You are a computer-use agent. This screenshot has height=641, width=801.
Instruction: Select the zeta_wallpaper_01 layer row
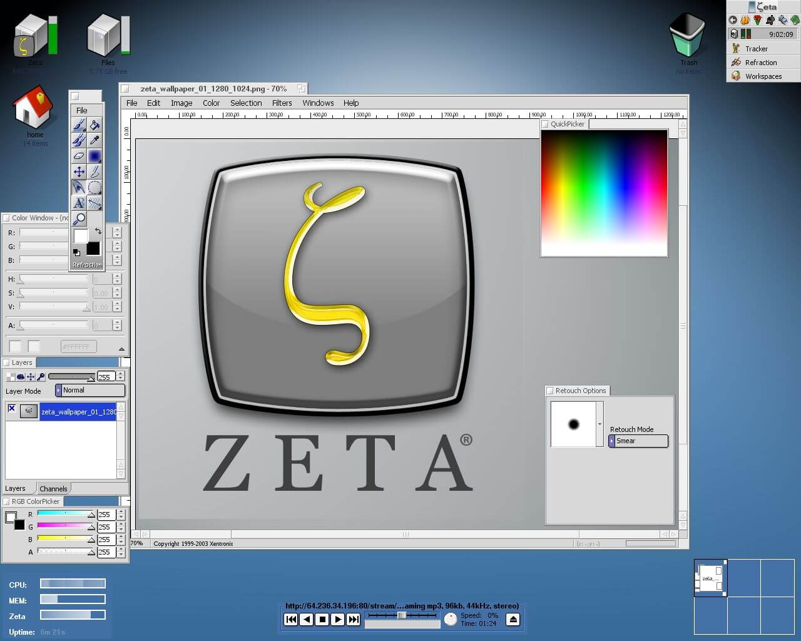pos(61,411)
